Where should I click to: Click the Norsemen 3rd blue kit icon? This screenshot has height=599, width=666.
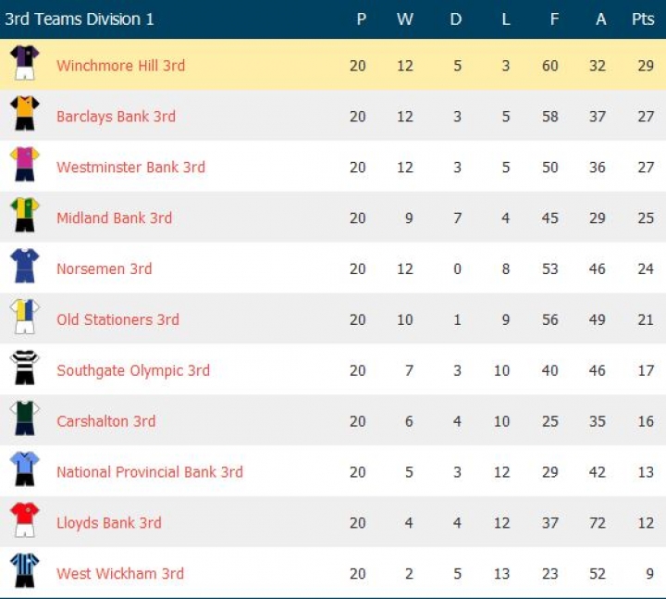(25, 268)
